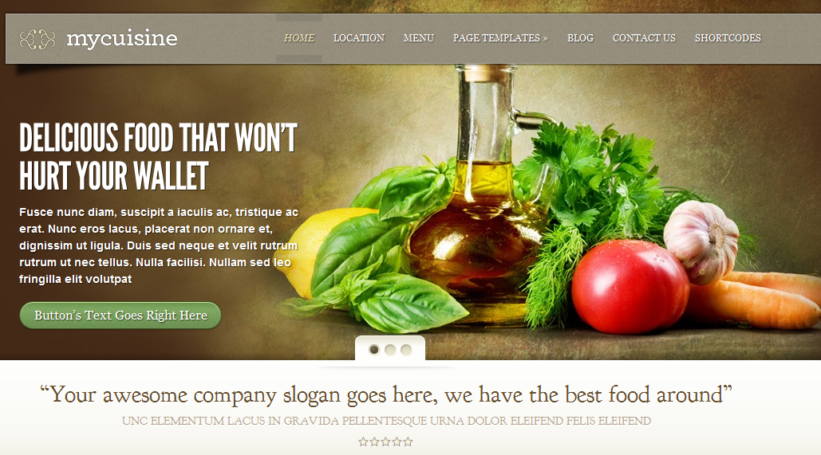
Task: Expand the Page Templates dropdown
Action: tap(500, 38)
